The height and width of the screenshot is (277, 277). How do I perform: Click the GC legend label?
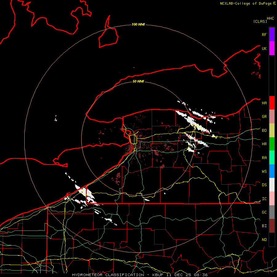click(x=264, y=212)
